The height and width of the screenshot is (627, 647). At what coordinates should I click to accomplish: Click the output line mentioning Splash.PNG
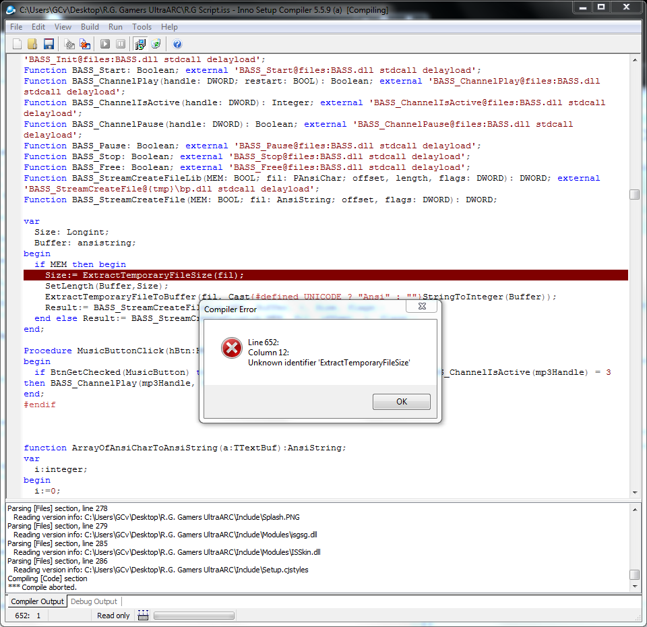[157, 517]
